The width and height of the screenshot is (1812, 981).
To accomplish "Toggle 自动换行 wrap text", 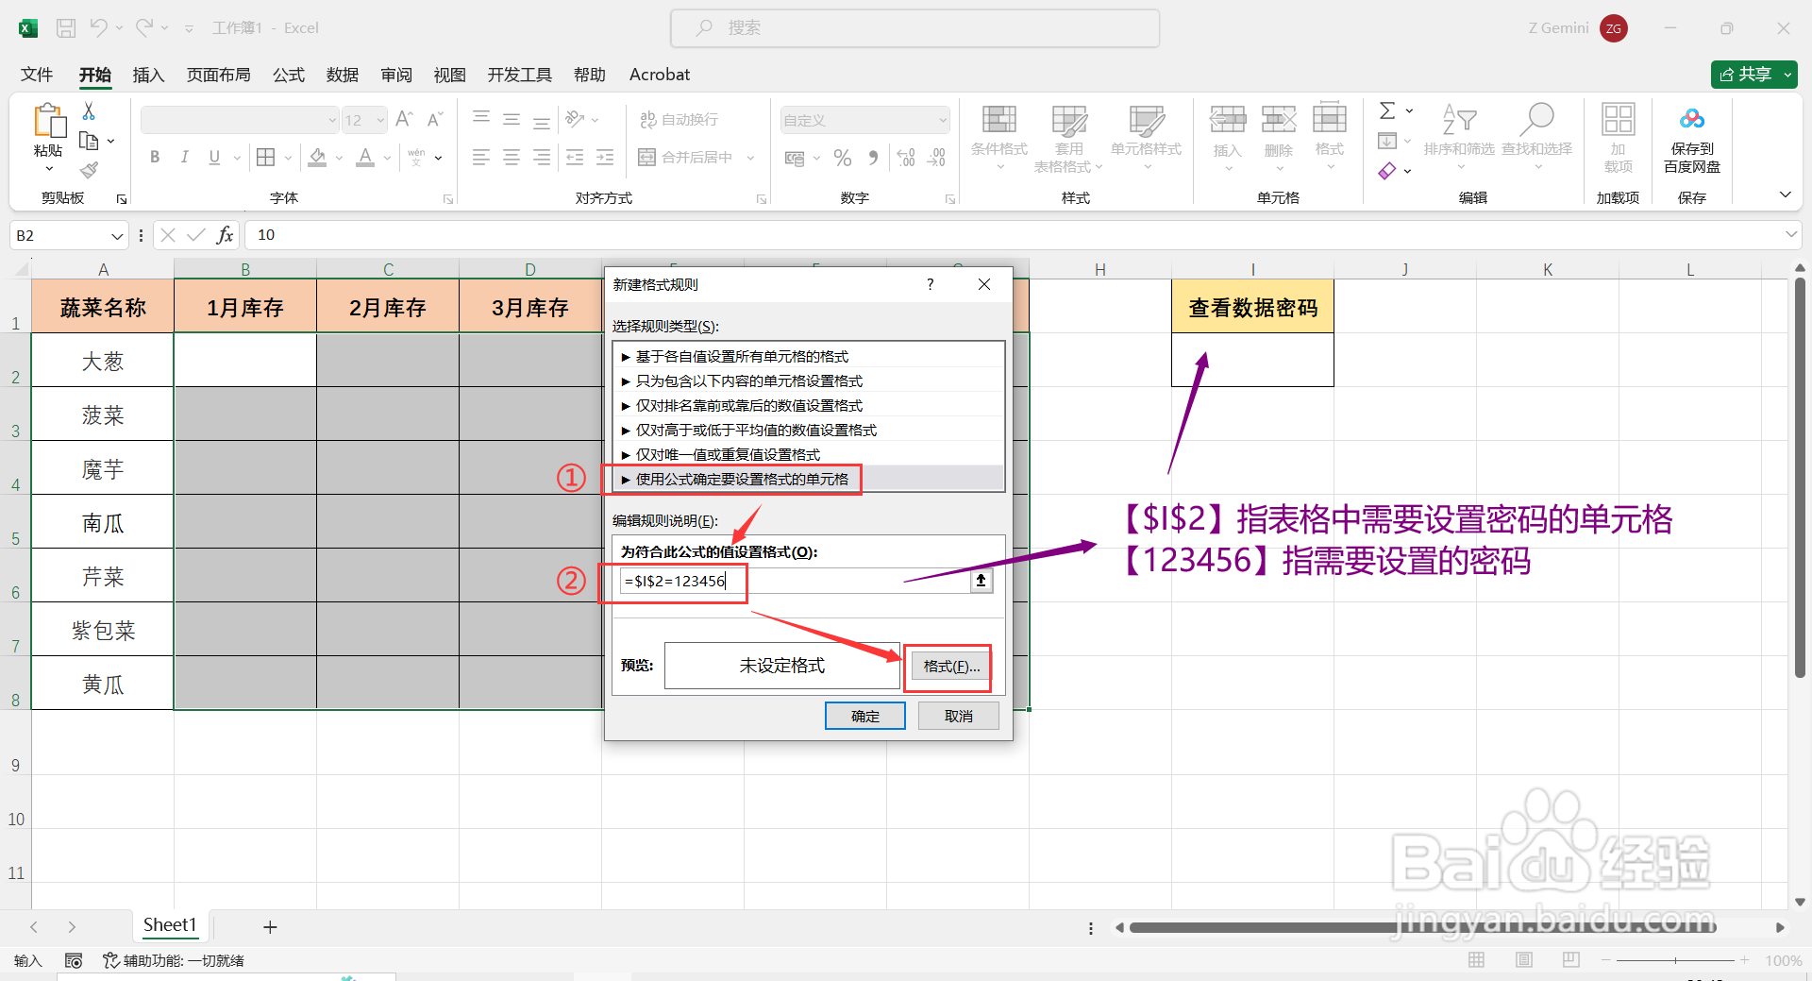I will coord(679,119).
